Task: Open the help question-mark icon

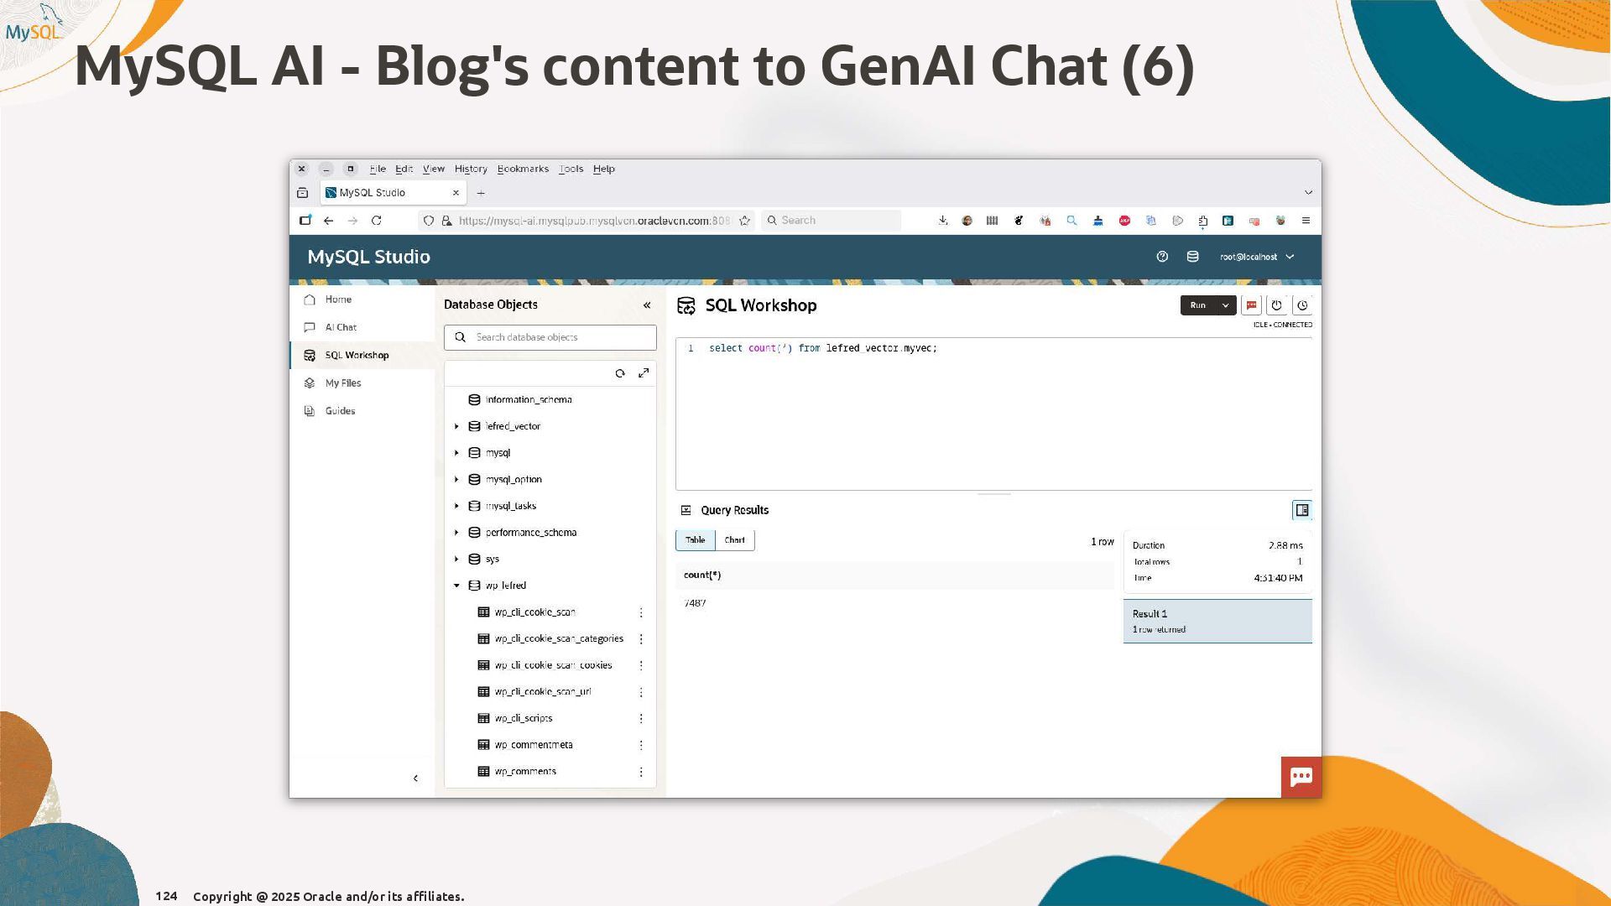Action: (x=1162, y=257)
